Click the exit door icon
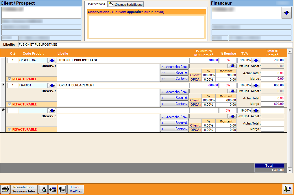This screenshot has width=294, height=195. (x=287, y=189)
